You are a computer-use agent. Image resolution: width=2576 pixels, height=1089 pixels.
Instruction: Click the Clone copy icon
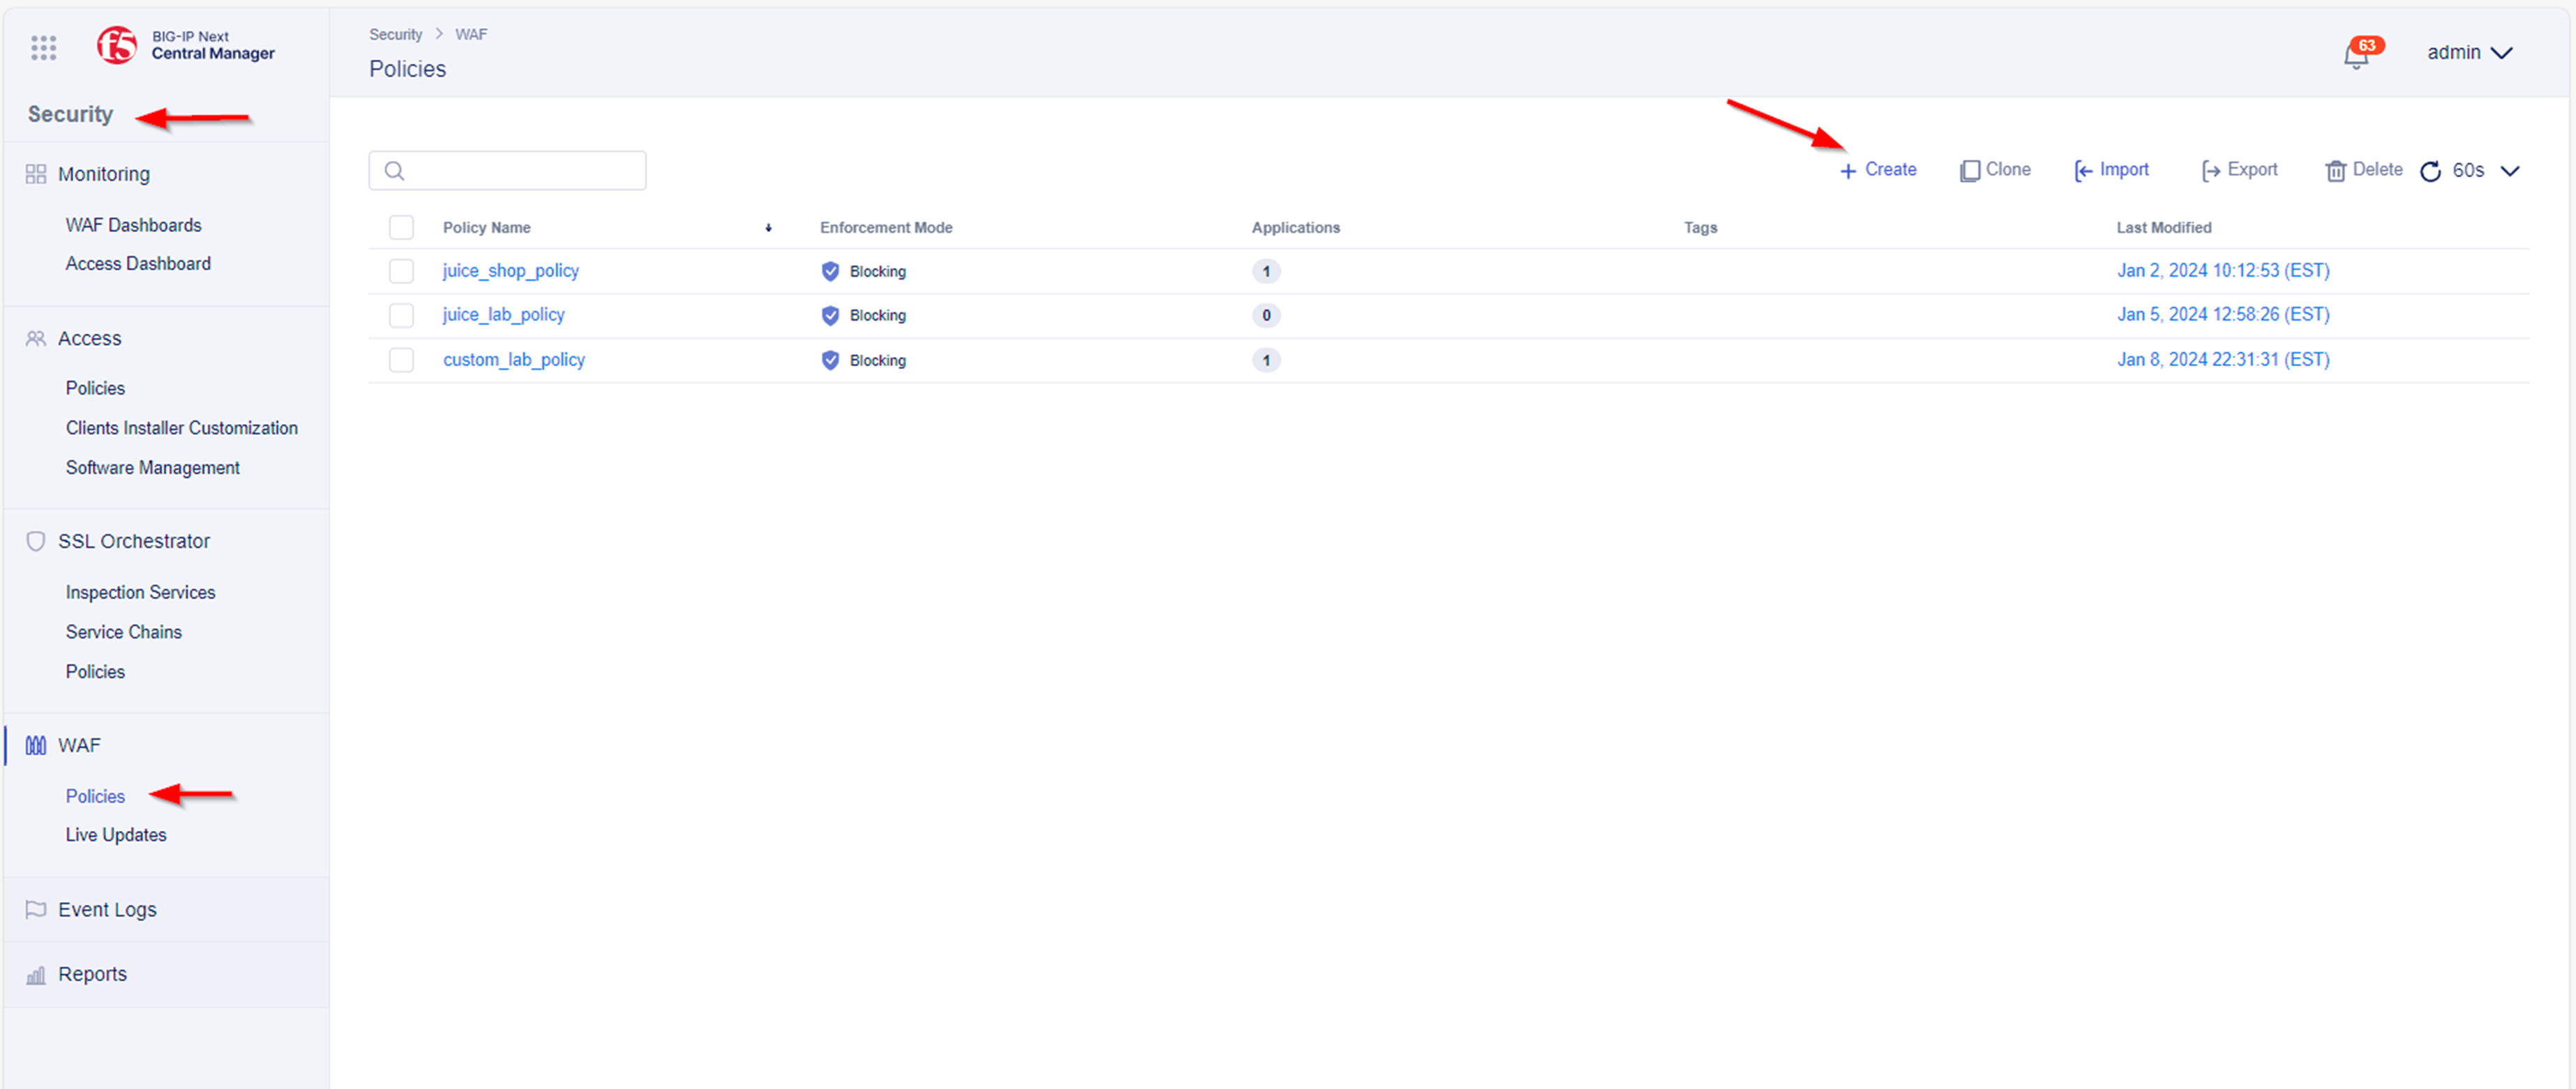click(x=1969, y=171)
